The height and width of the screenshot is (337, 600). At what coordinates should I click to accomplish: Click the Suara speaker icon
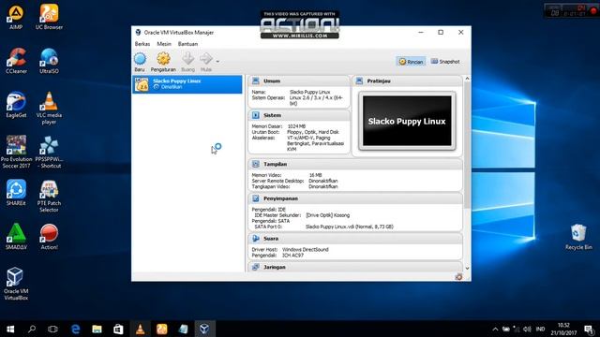click(x=256, y=239)
